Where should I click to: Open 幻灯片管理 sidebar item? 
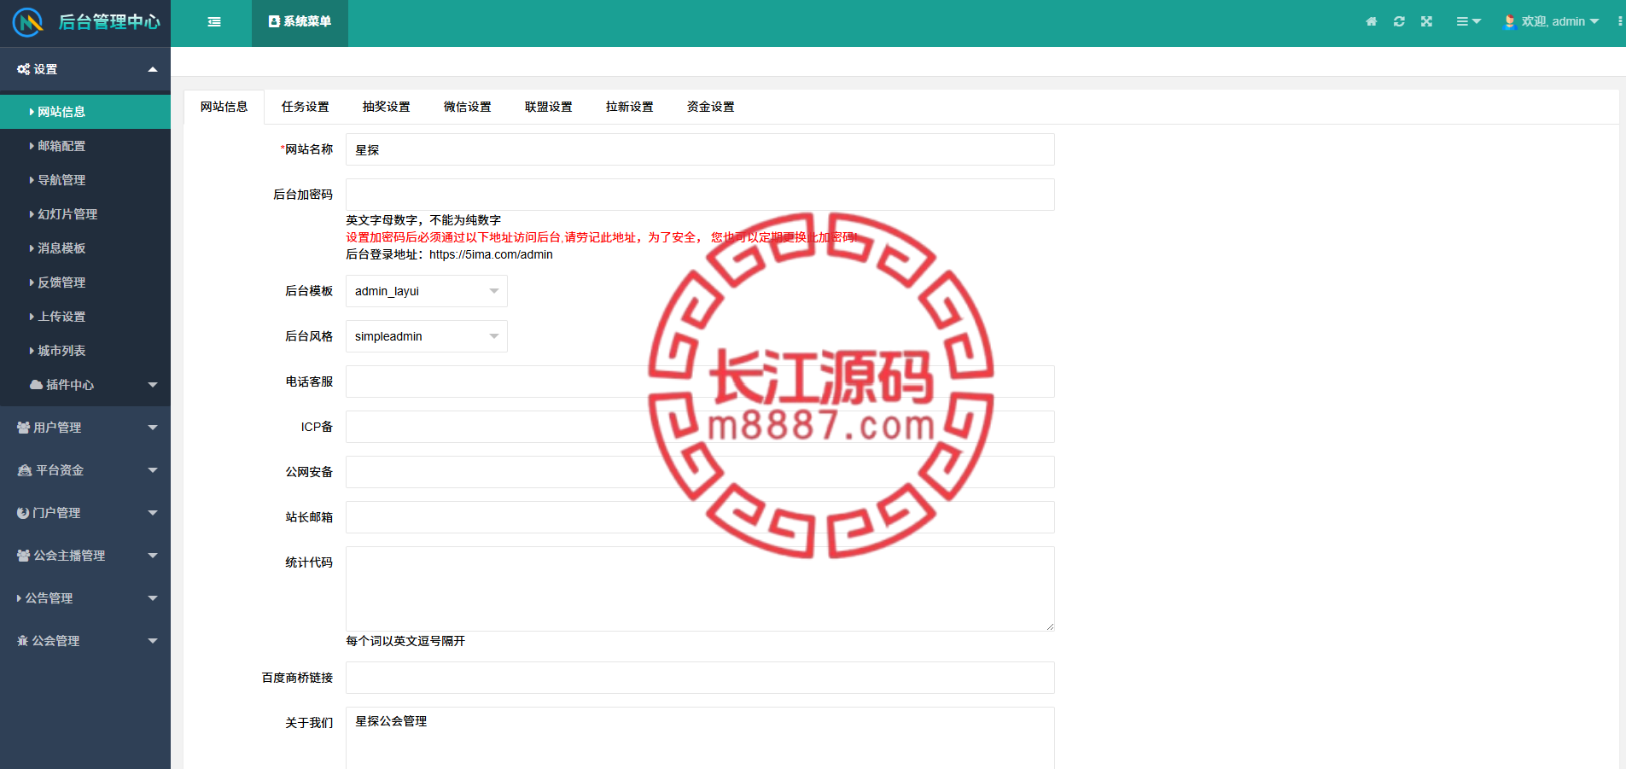pos(85,214)
